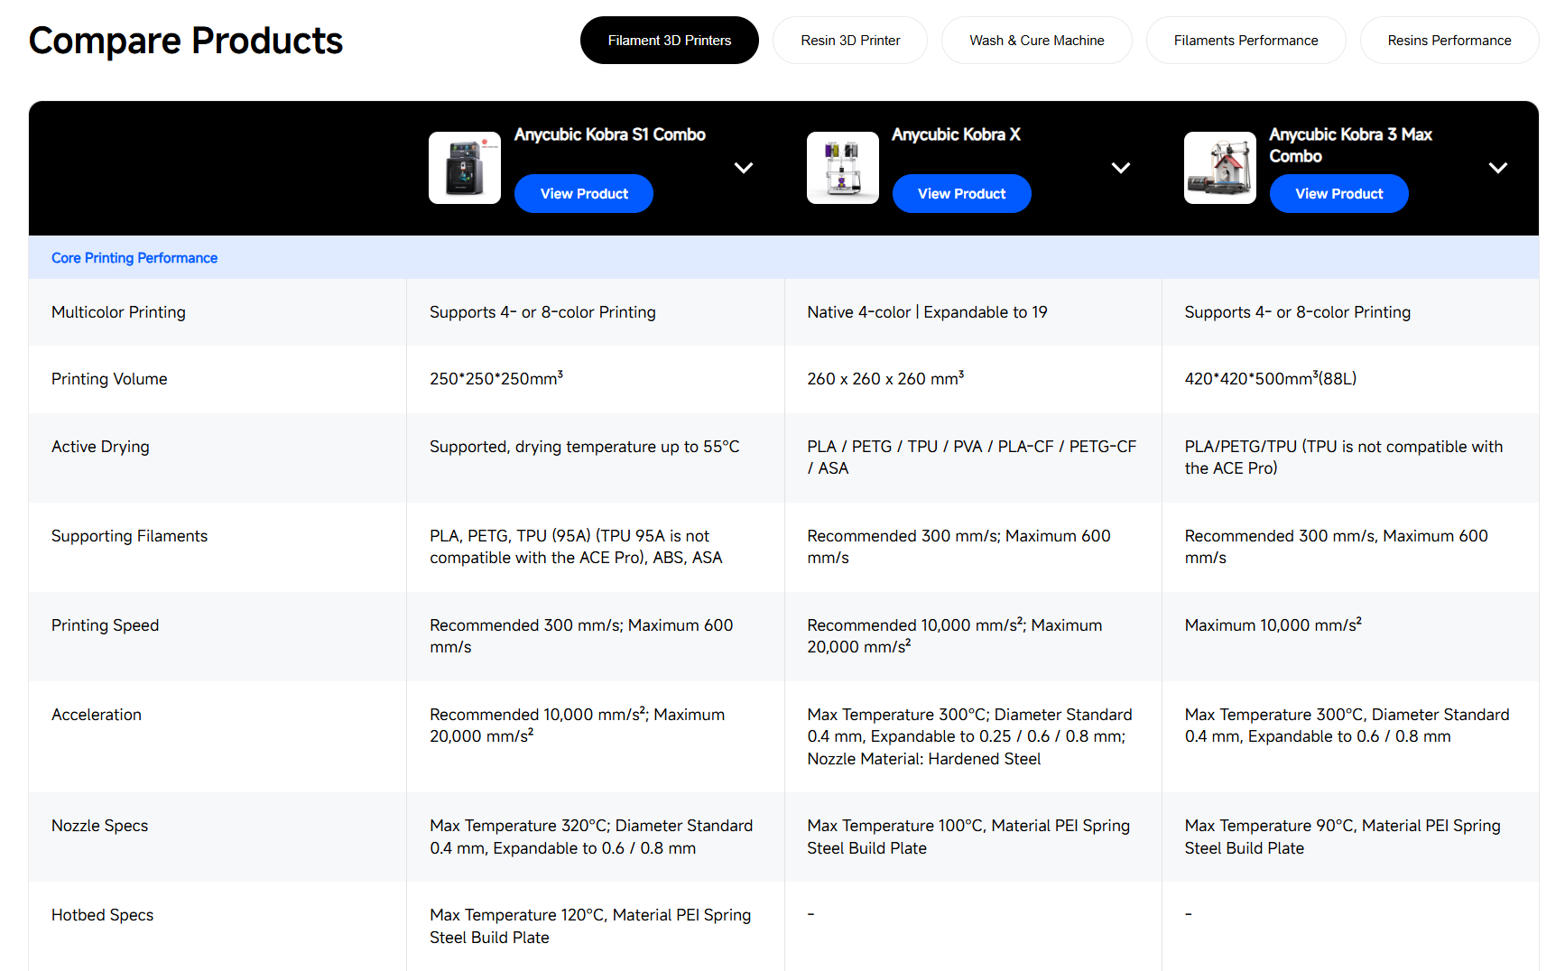This screenshot has height=971, width=1565.
Task: Select the Printing Volume row label
Action: click(109, 379)
